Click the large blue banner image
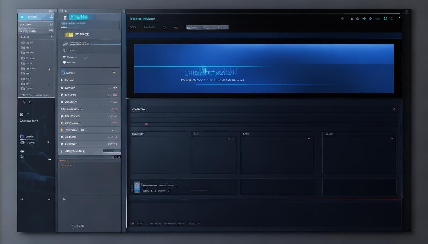Viewport: 428px width, 244px height. [x=264, y=69]
